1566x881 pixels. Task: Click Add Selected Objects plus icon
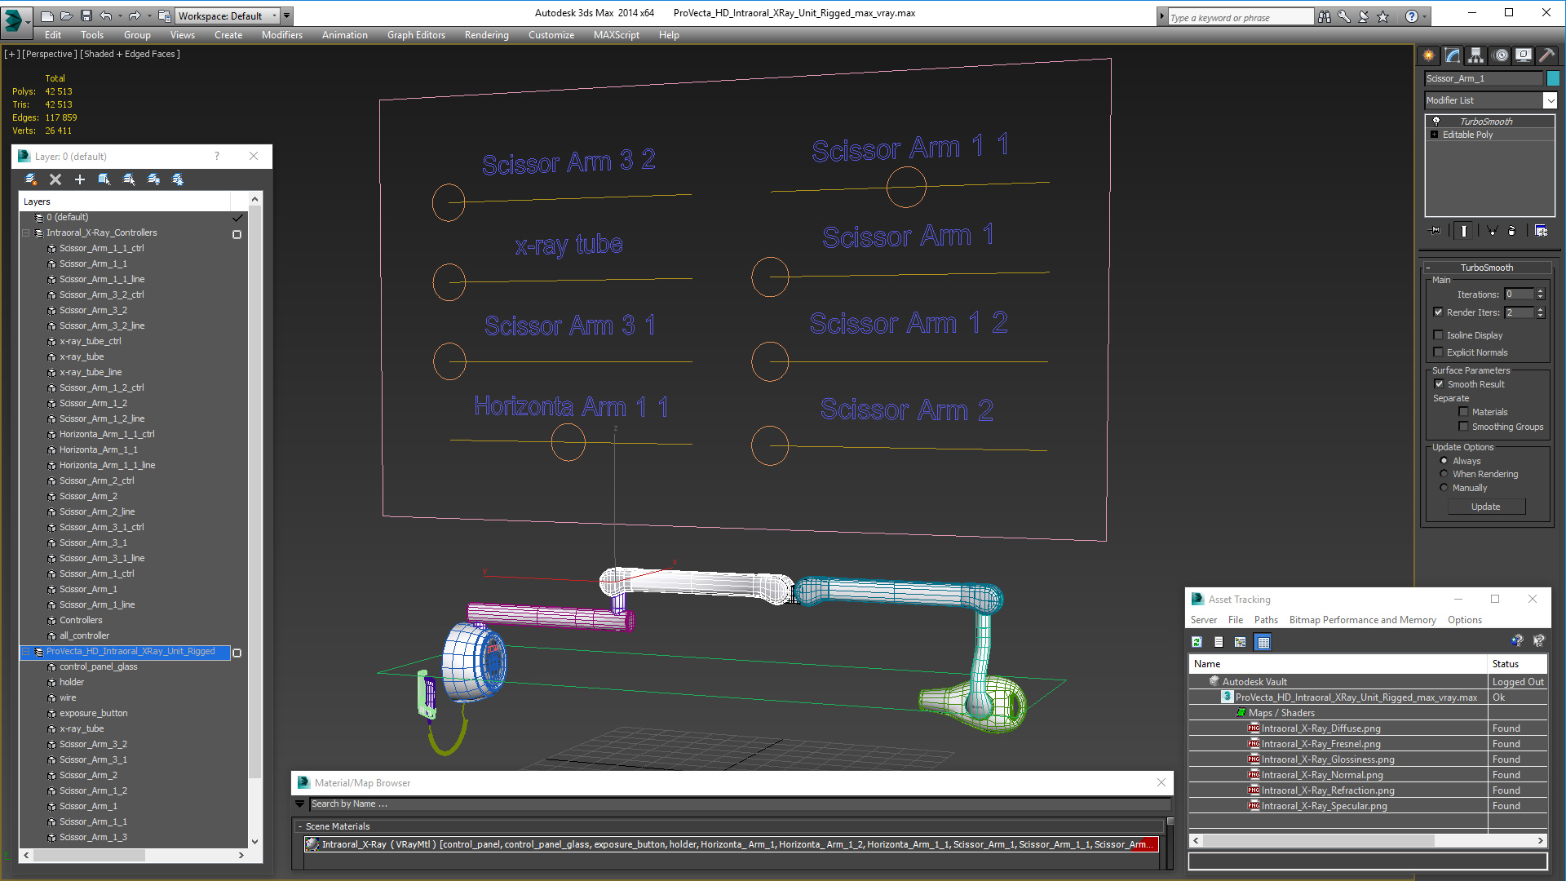pyautogui.click(x=80, y=179)
